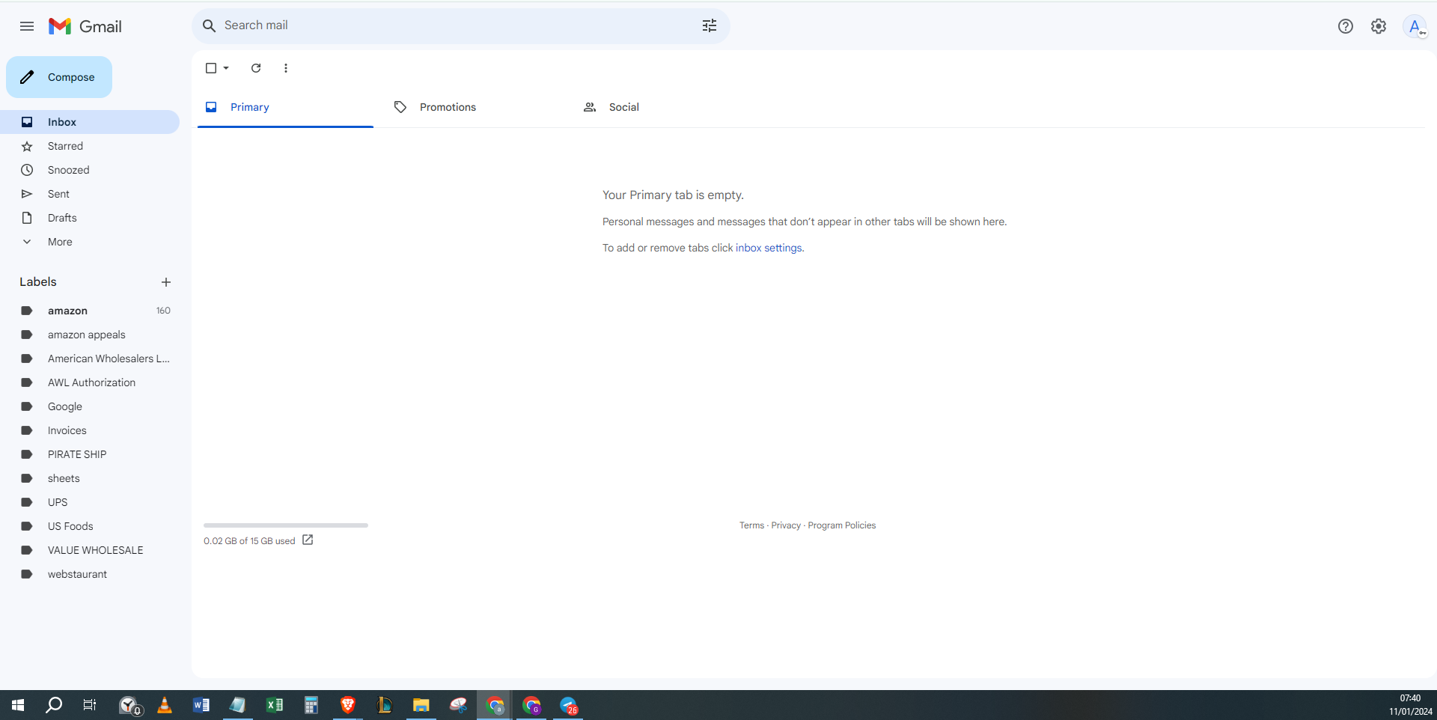Open the sheets label
1437x720 pixels.
coord(90,478)
